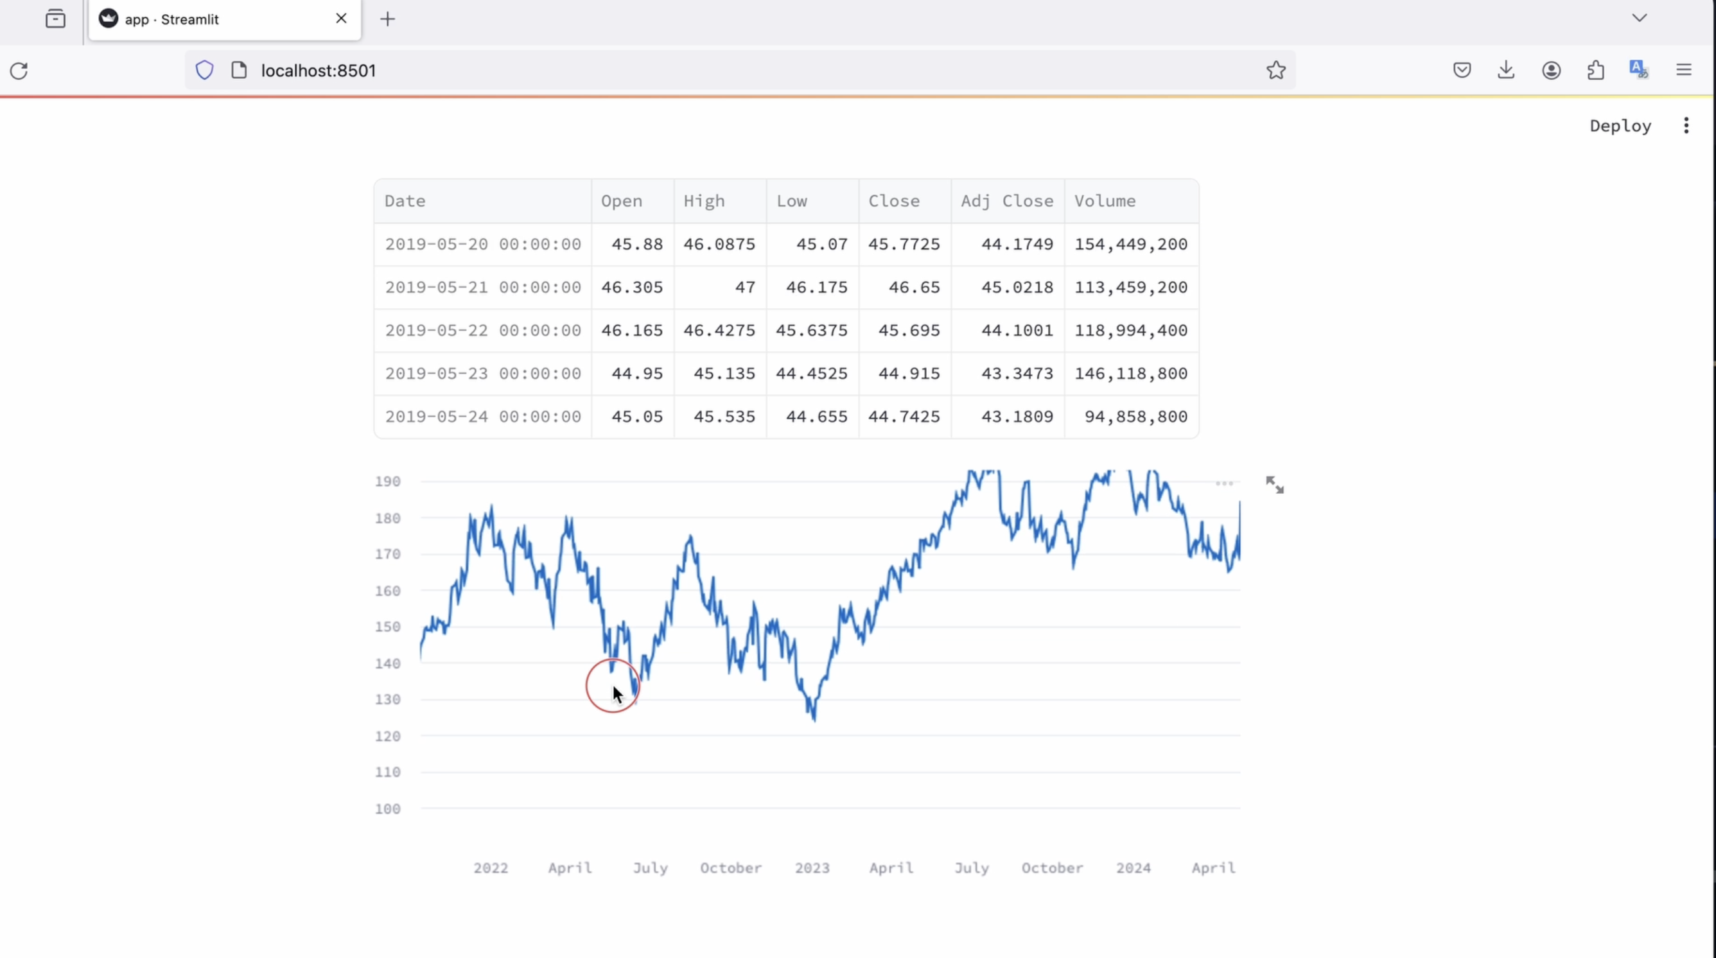Open the downloads icon
Viewport: 1716px width, 958px height.
tap(1506, 70)
